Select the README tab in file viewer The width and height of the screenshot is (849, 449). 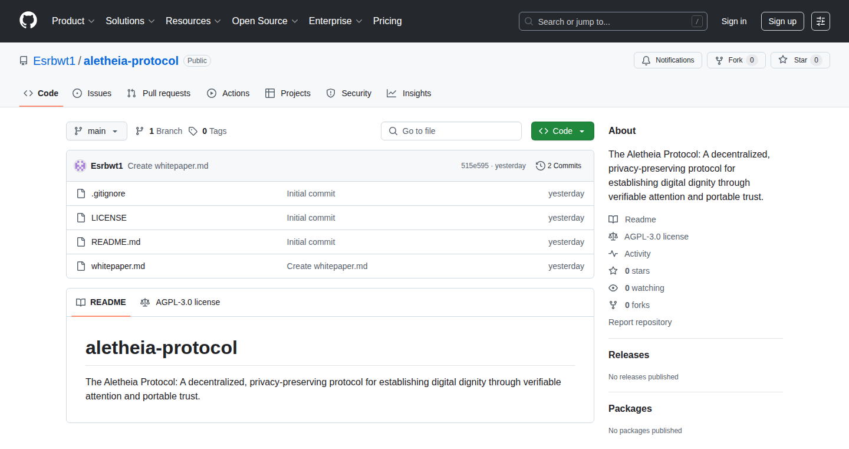coord(101,302)
